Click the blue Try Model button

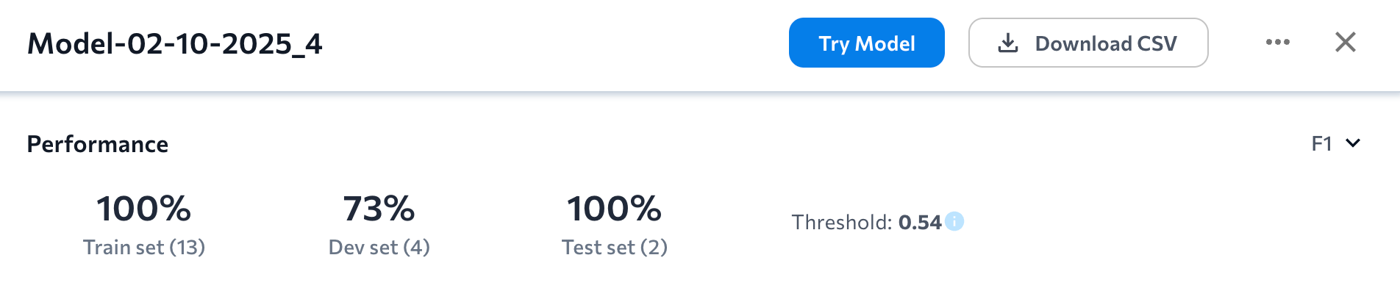pyautogui.click(x=866, y=43)
